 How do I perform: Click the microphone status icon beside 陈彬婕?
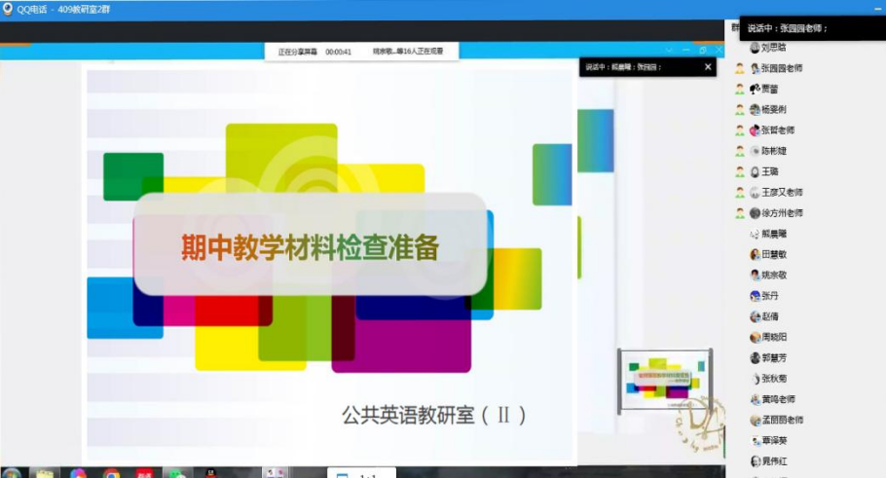[x=740, y=151]
